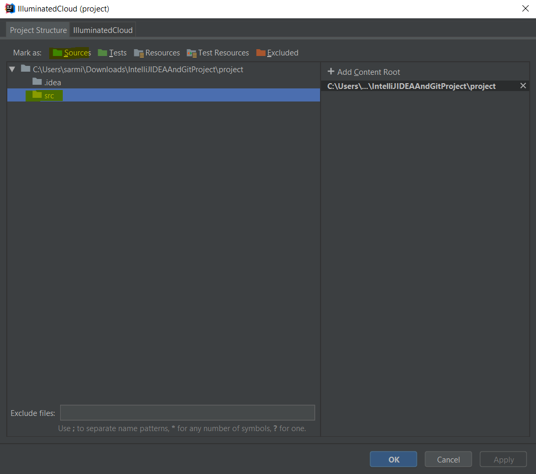Focus the Exclude files input field

point(187,413)
